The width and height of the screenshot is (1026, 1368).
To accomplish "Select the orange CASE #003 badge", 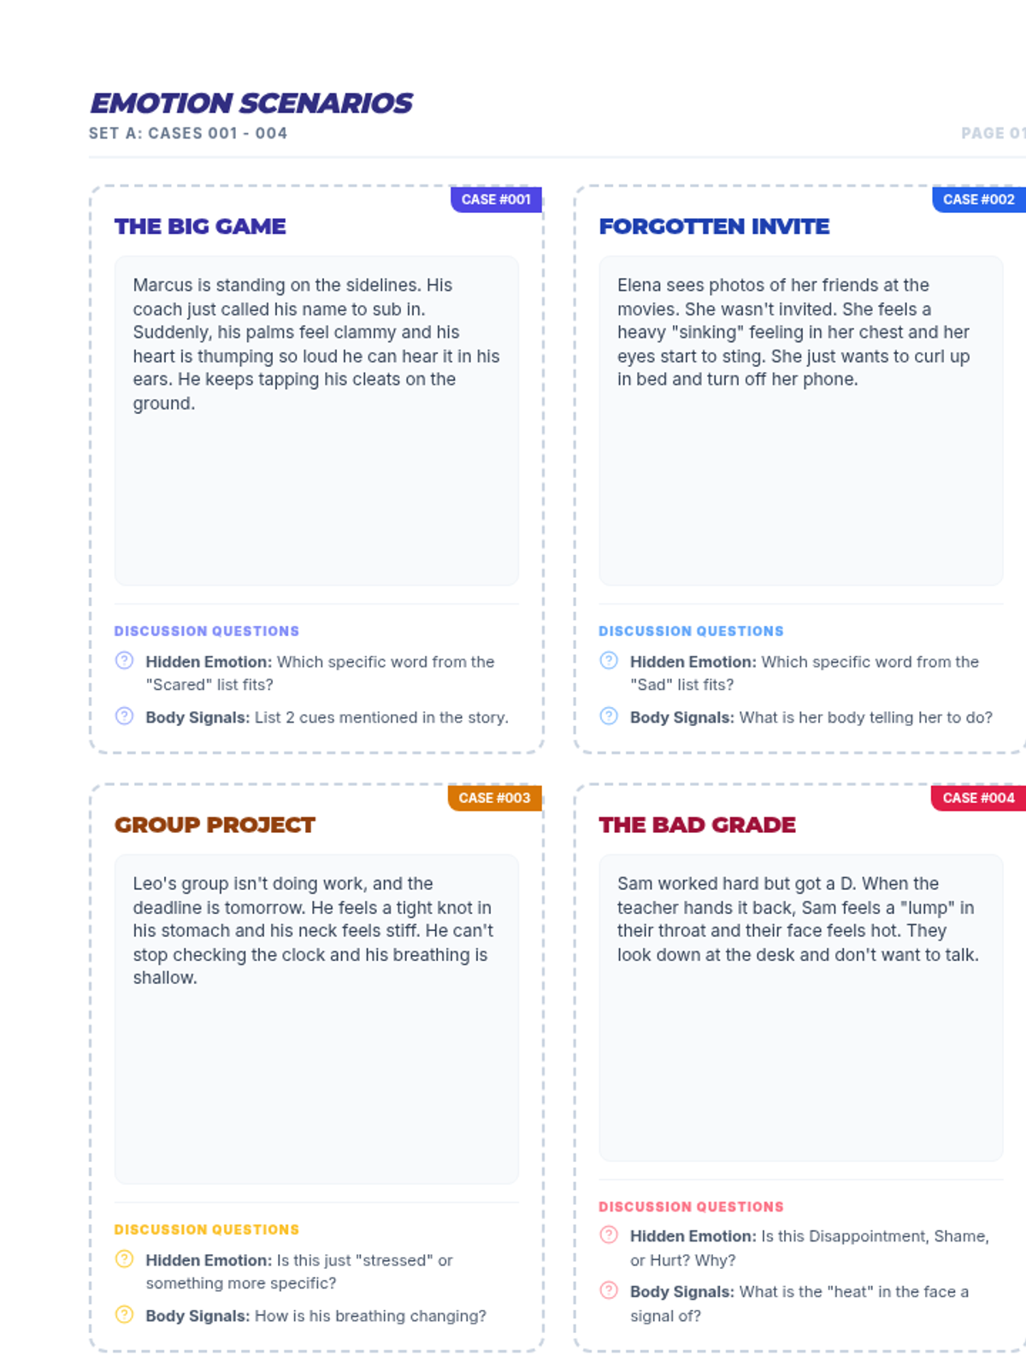I will (494, 798).
